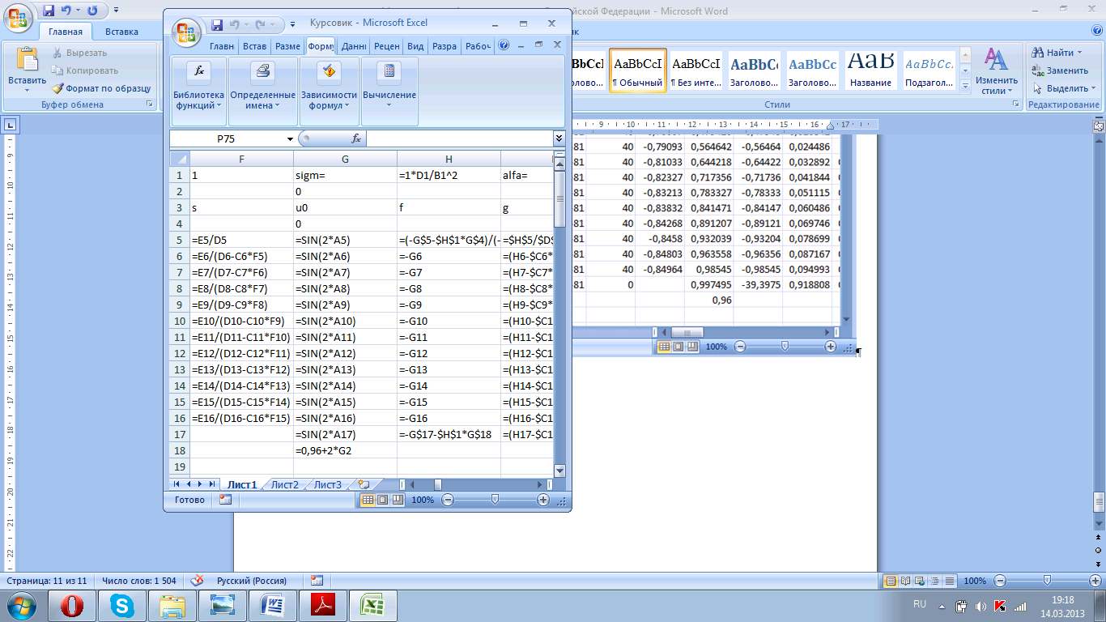The height and width of the screenshot is (622, 1106).
Task: Toggle Word ruler view button
Action: coord(1100,126)
